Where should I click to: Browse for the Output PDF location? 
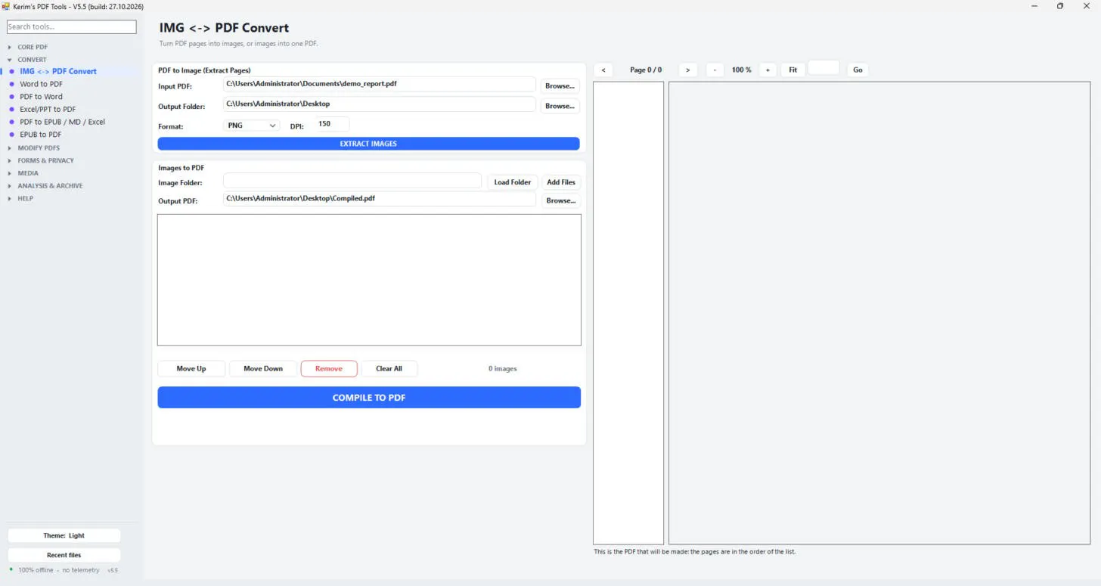click(560, 200)
